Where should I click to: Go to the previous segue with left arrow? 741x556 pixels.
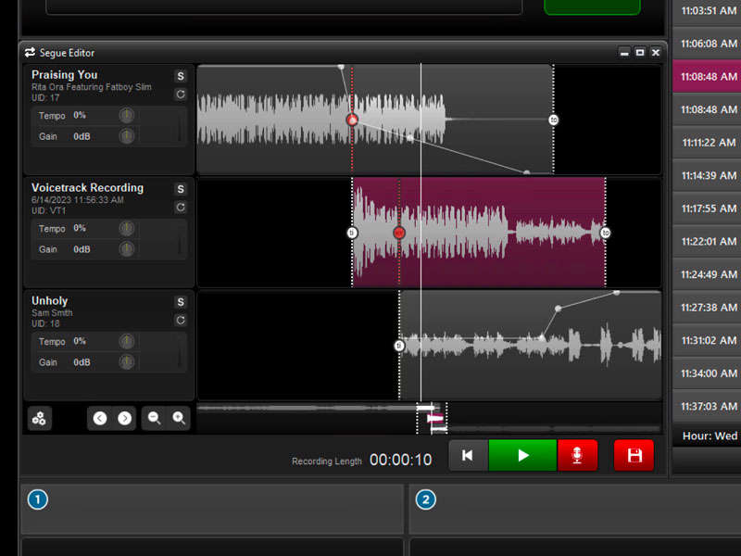tap(100, 419)
